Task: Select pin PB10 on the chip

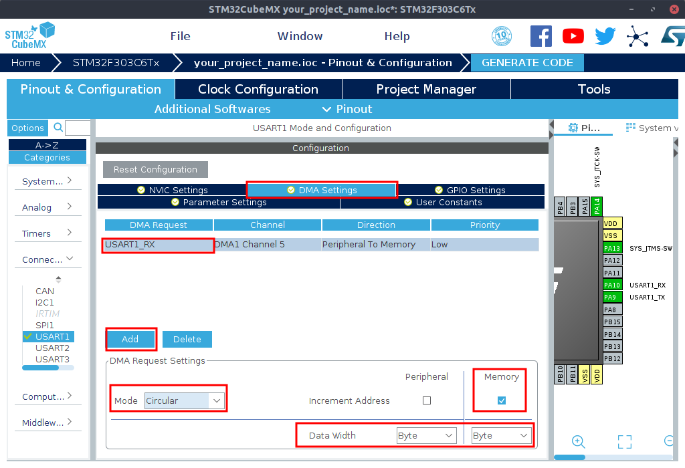Action: [x=560, y=374]
